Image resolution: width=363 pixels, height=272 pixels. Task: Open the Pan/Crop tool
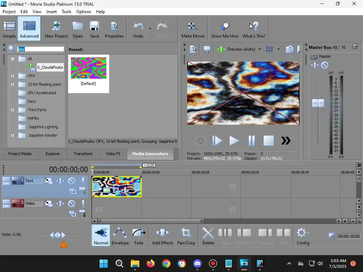[186, 236]
